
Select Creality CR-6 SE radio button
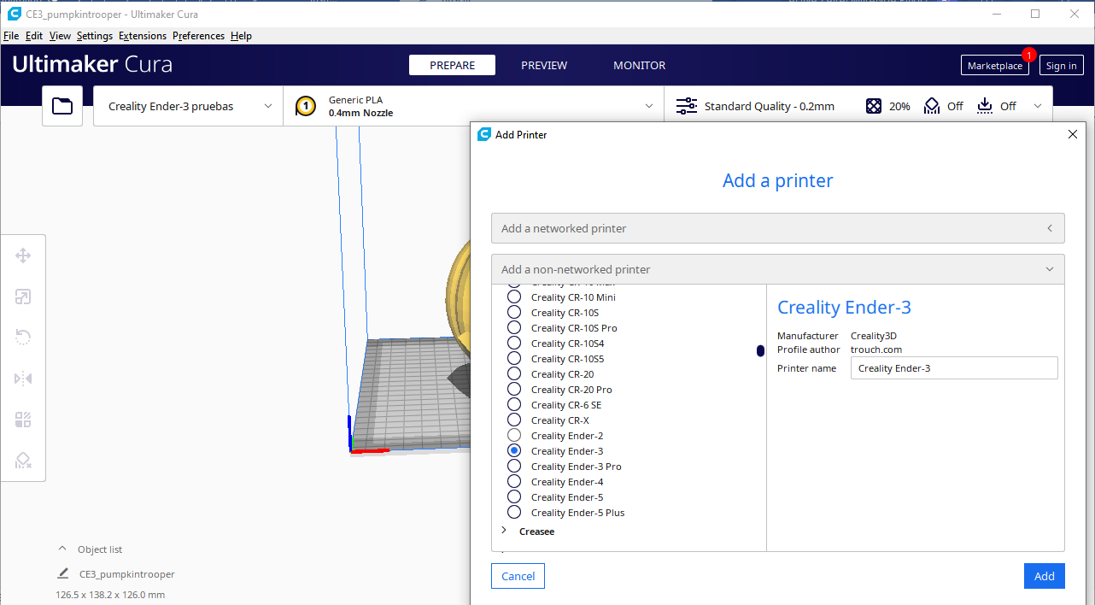(514, 405)
